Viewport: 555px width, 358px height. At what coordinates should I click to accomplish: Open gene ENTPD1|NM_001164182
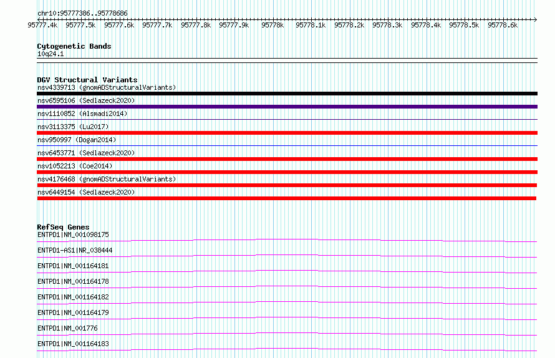(73, 297)
